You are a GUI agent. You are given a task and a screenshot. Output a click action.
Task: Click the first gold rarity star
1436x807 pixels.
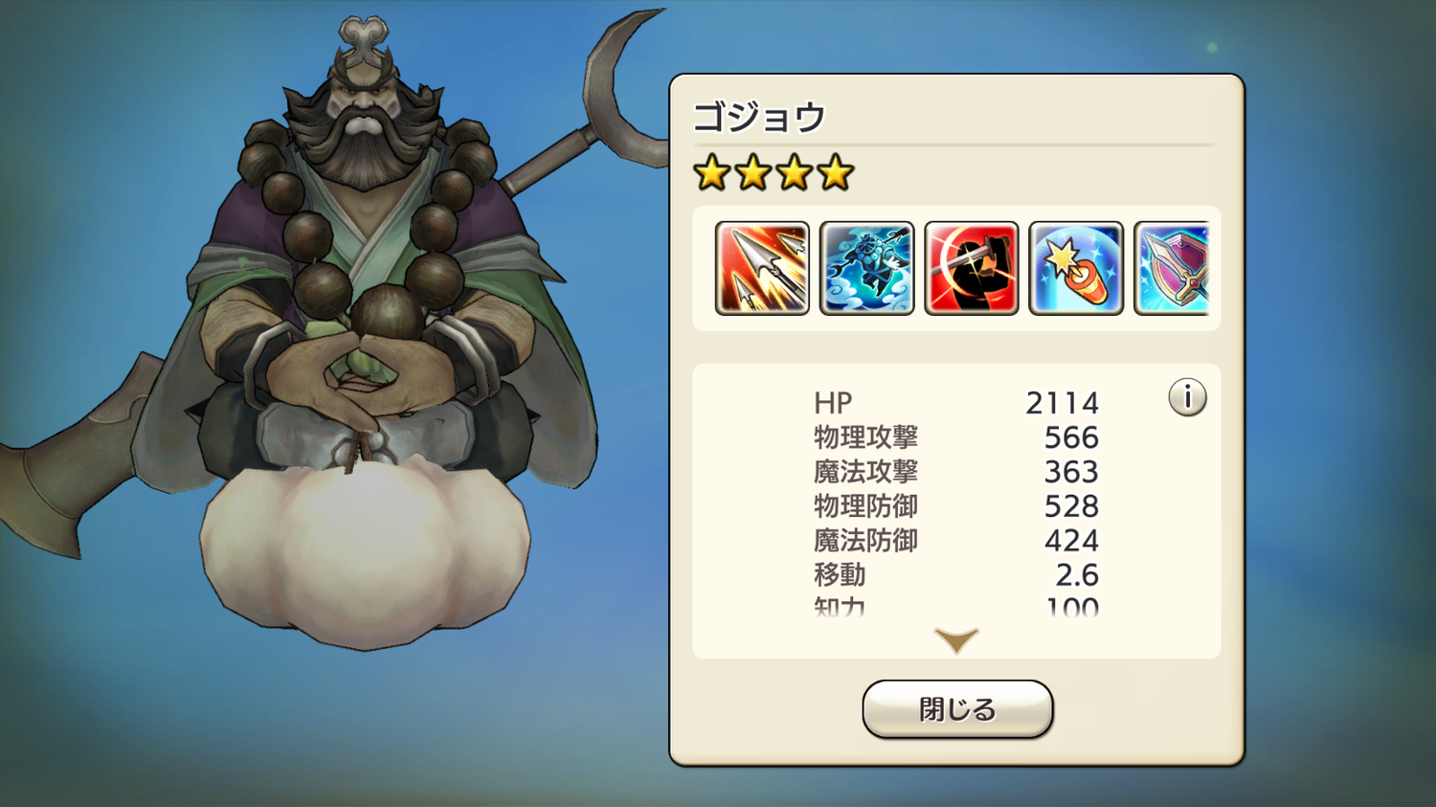coord(712,173)
